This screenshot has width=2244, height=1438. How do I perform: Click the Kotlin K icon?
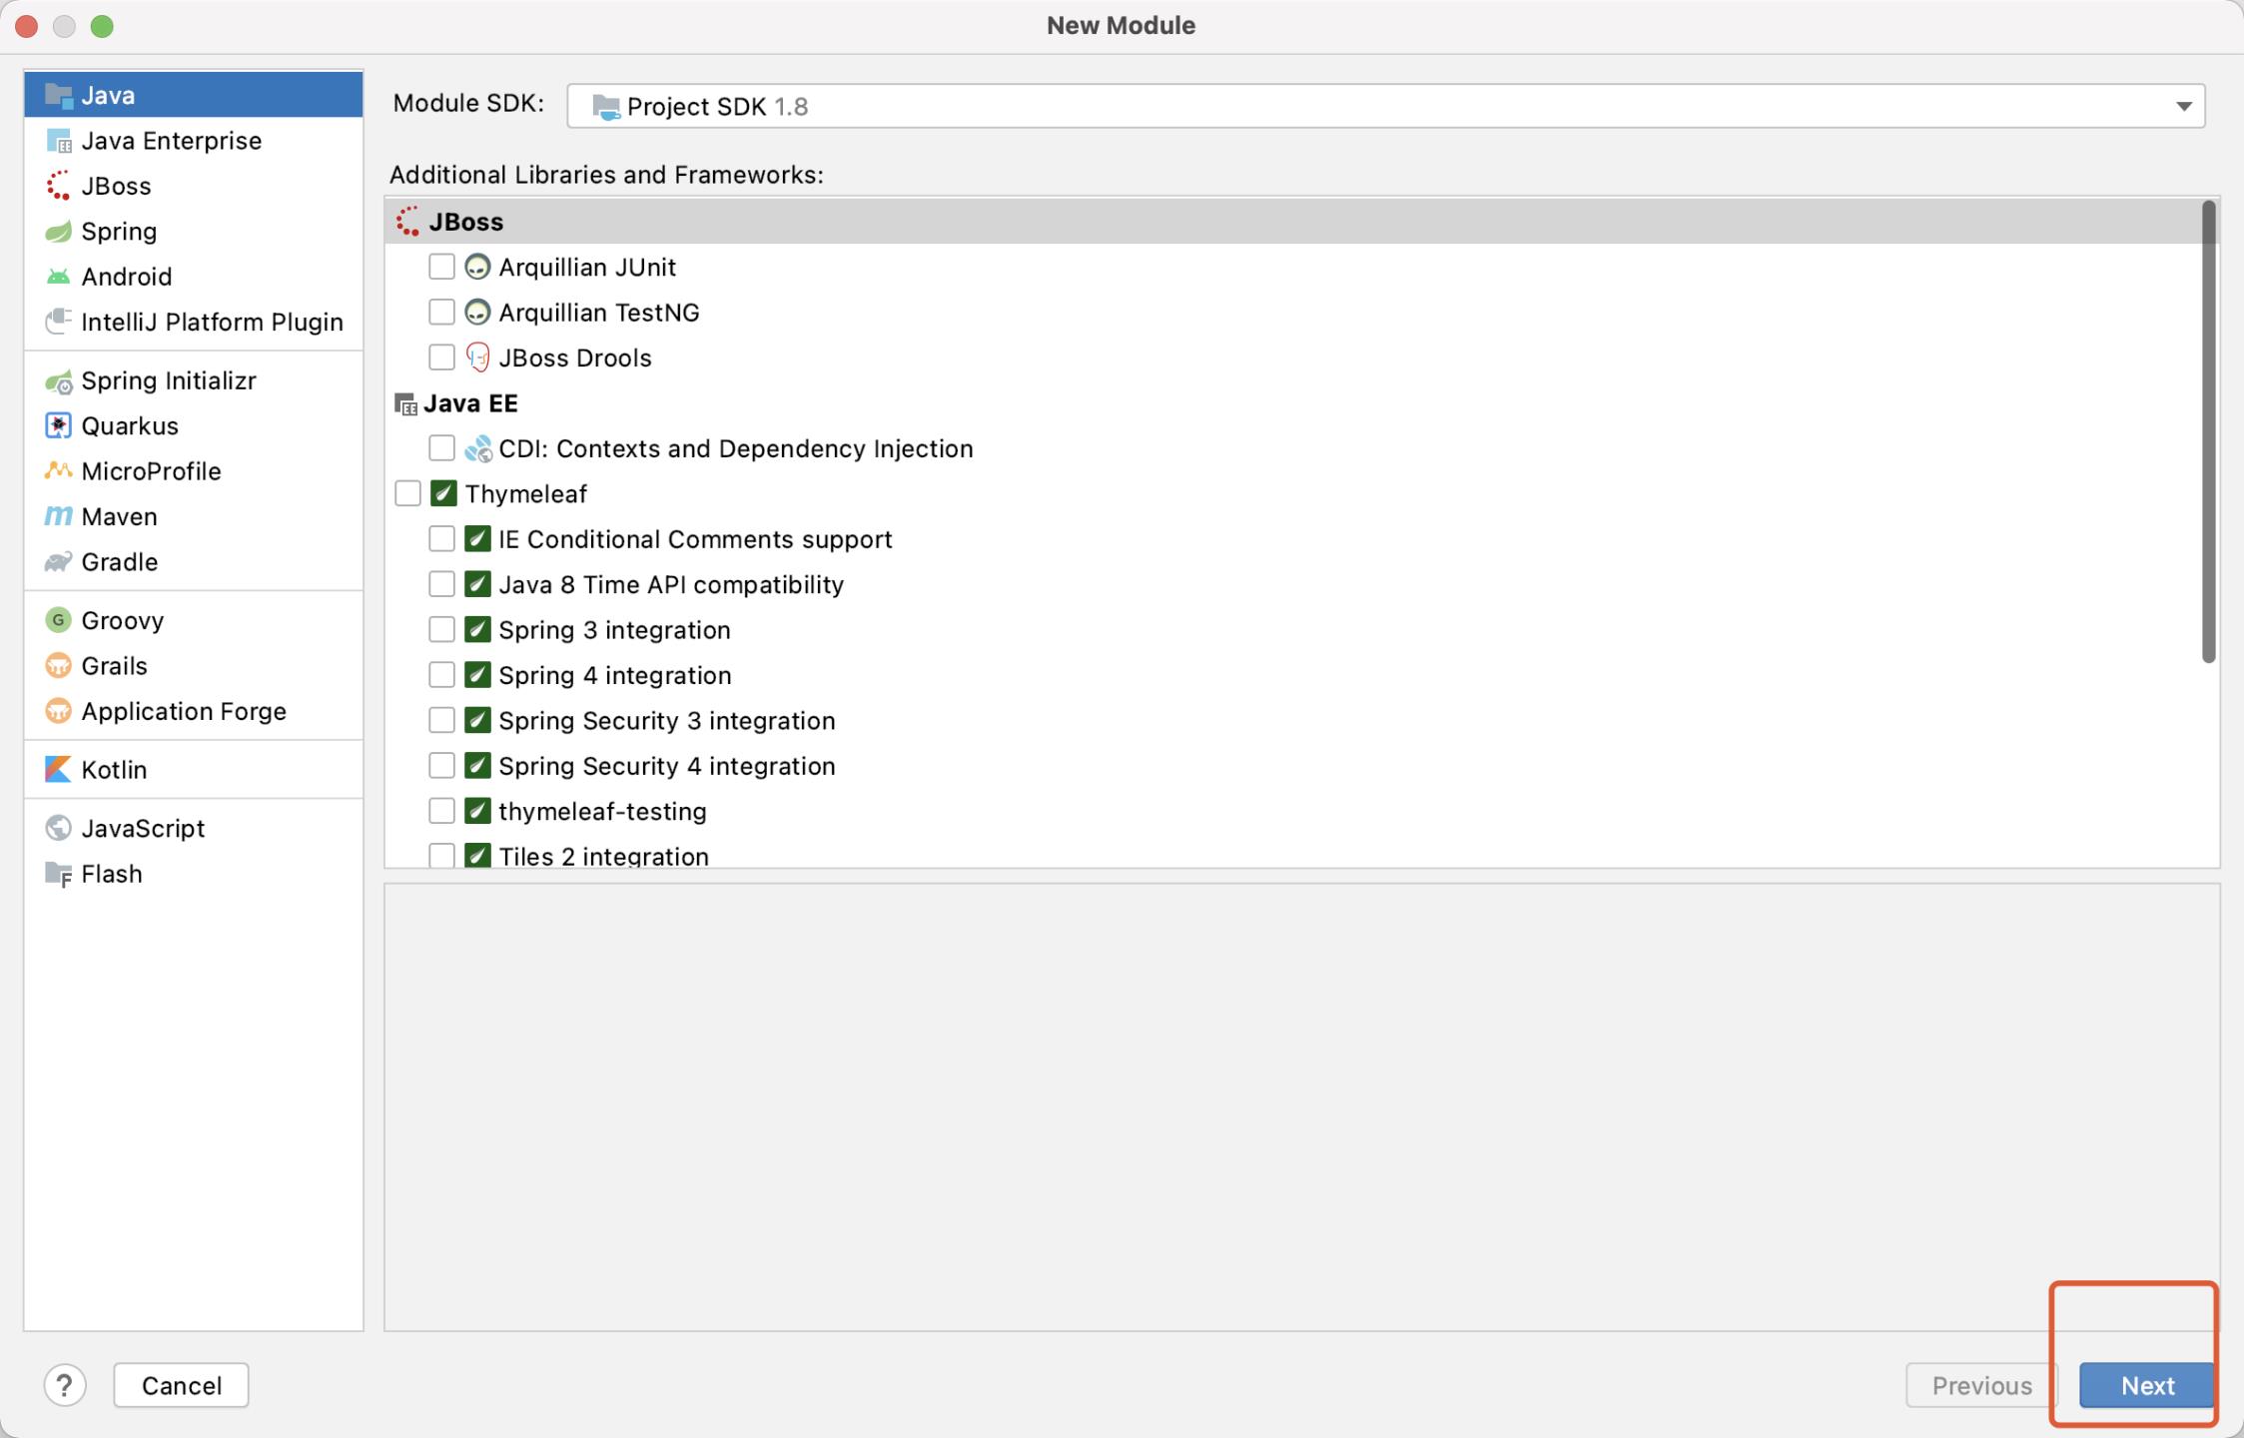[x=59, y=770]
